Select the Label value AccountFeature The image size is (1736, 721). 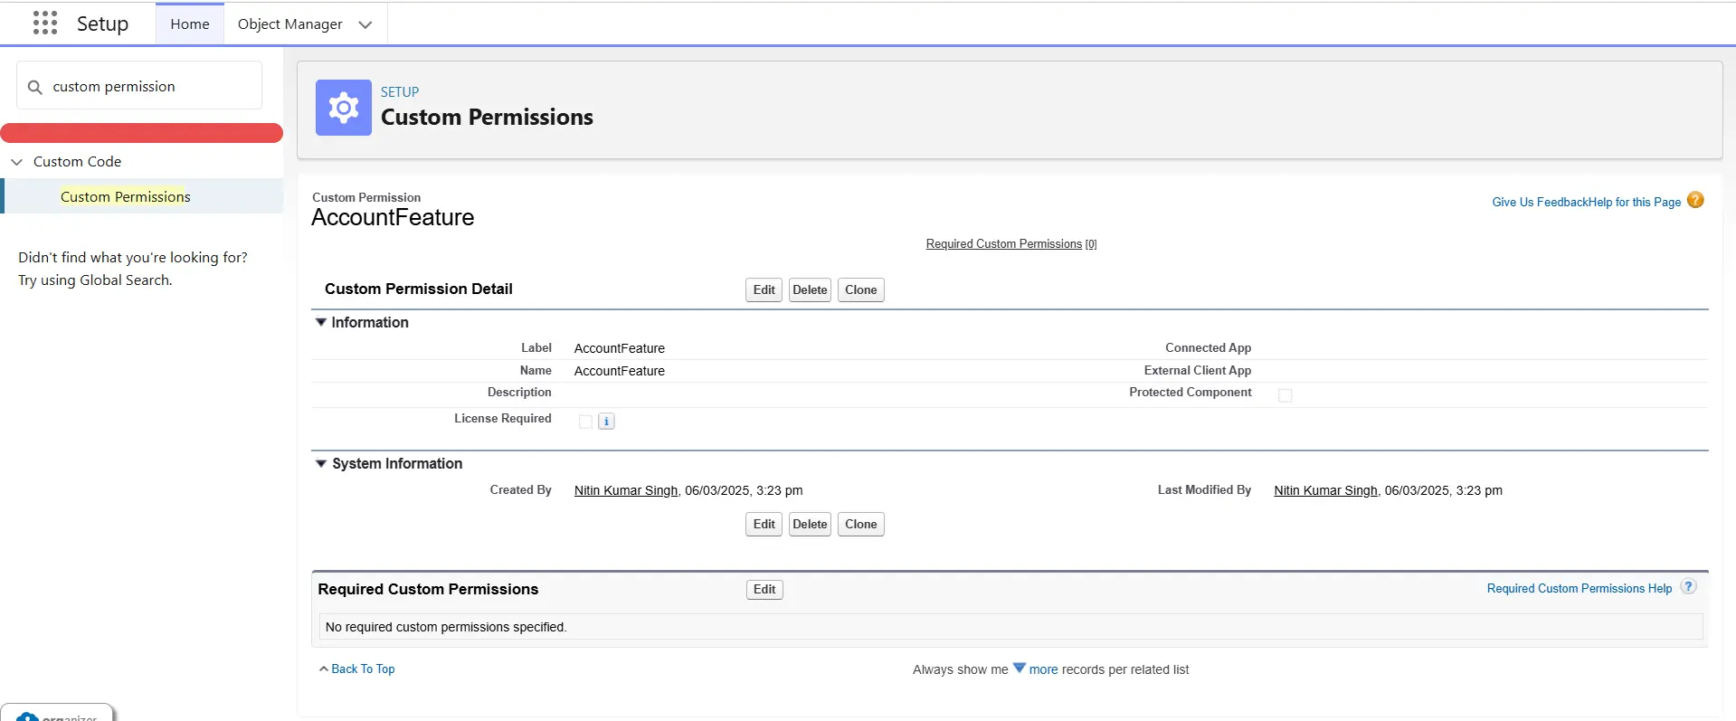coord(620,348)
